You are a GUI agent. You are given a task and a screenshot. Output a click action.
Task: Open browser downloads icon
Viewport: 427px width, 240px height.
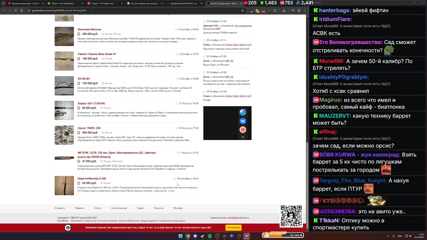[284, 10]
